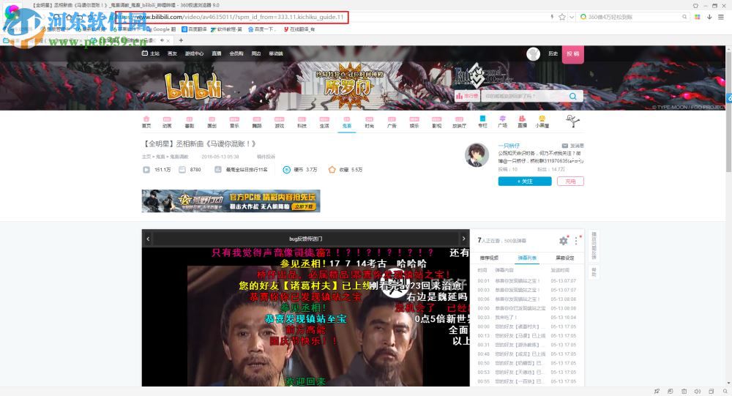Select the 广告 category

pos(392,122)
